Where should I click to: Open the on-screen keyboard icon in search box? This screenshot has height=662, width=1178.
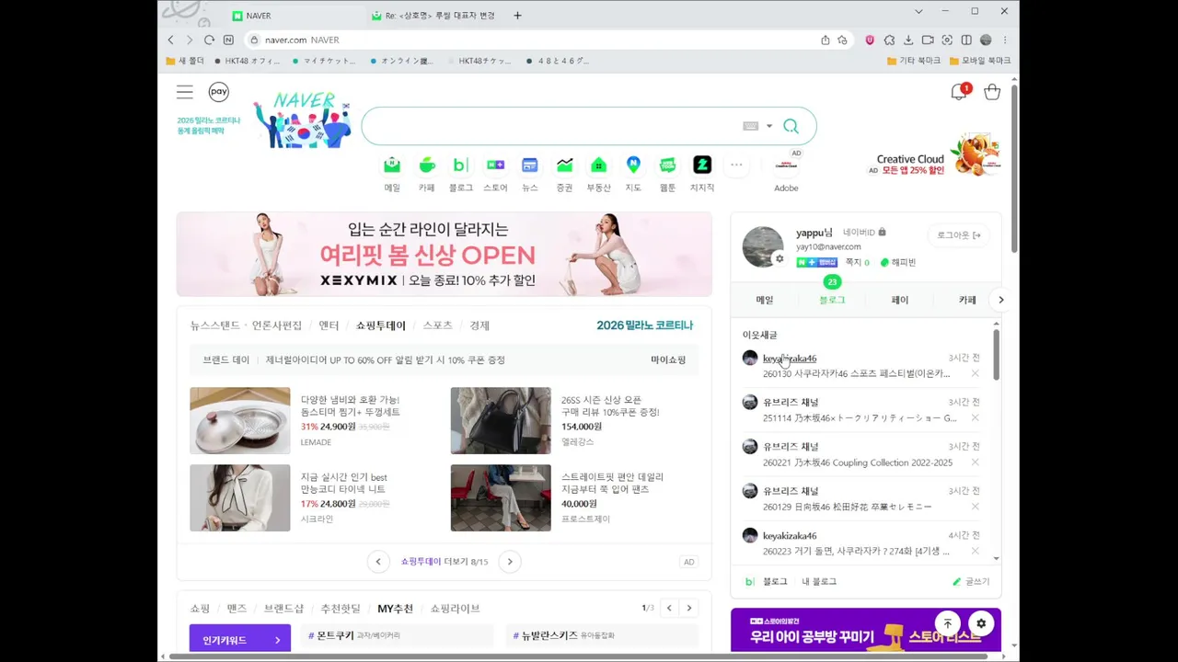[x=750, y=126]
